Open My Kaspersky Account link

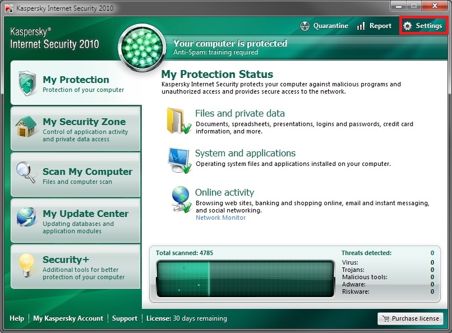pyautogui.click(x=68, y=318)
